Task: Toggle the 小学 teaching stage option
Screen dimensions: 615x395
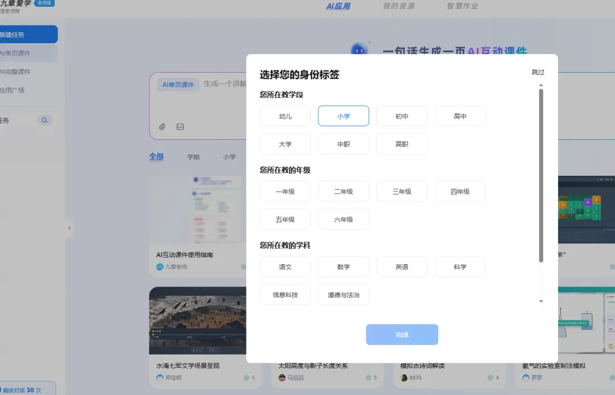Action: [x=343, y=116]
